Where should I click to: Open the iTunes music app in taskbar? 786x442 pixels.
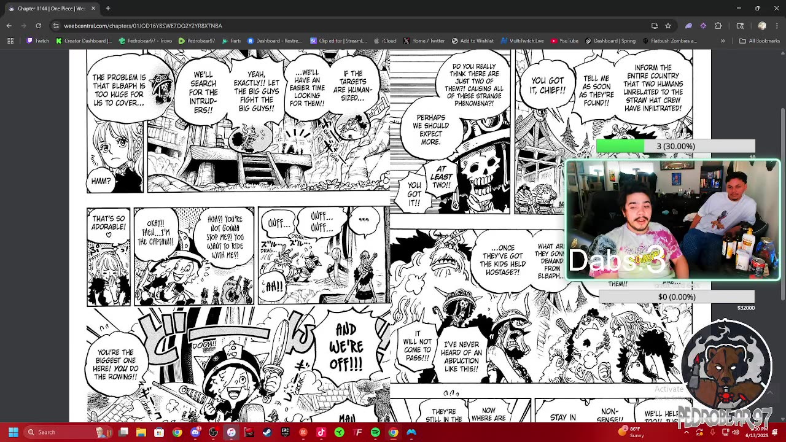pos(231,432)
